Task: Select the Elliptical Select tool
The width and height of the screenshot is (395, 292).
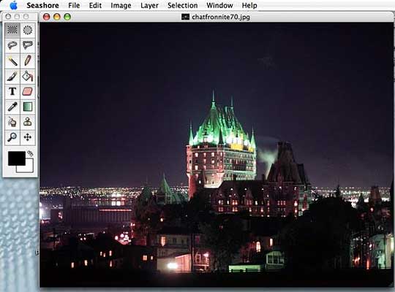Action: (x=28, y=30)
